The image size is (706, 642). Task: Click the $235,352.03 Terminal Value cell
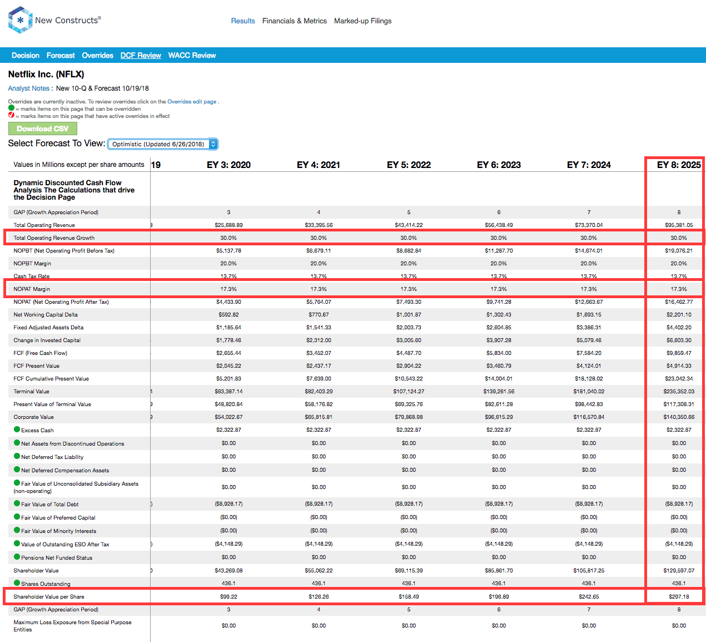coord(679,391)
